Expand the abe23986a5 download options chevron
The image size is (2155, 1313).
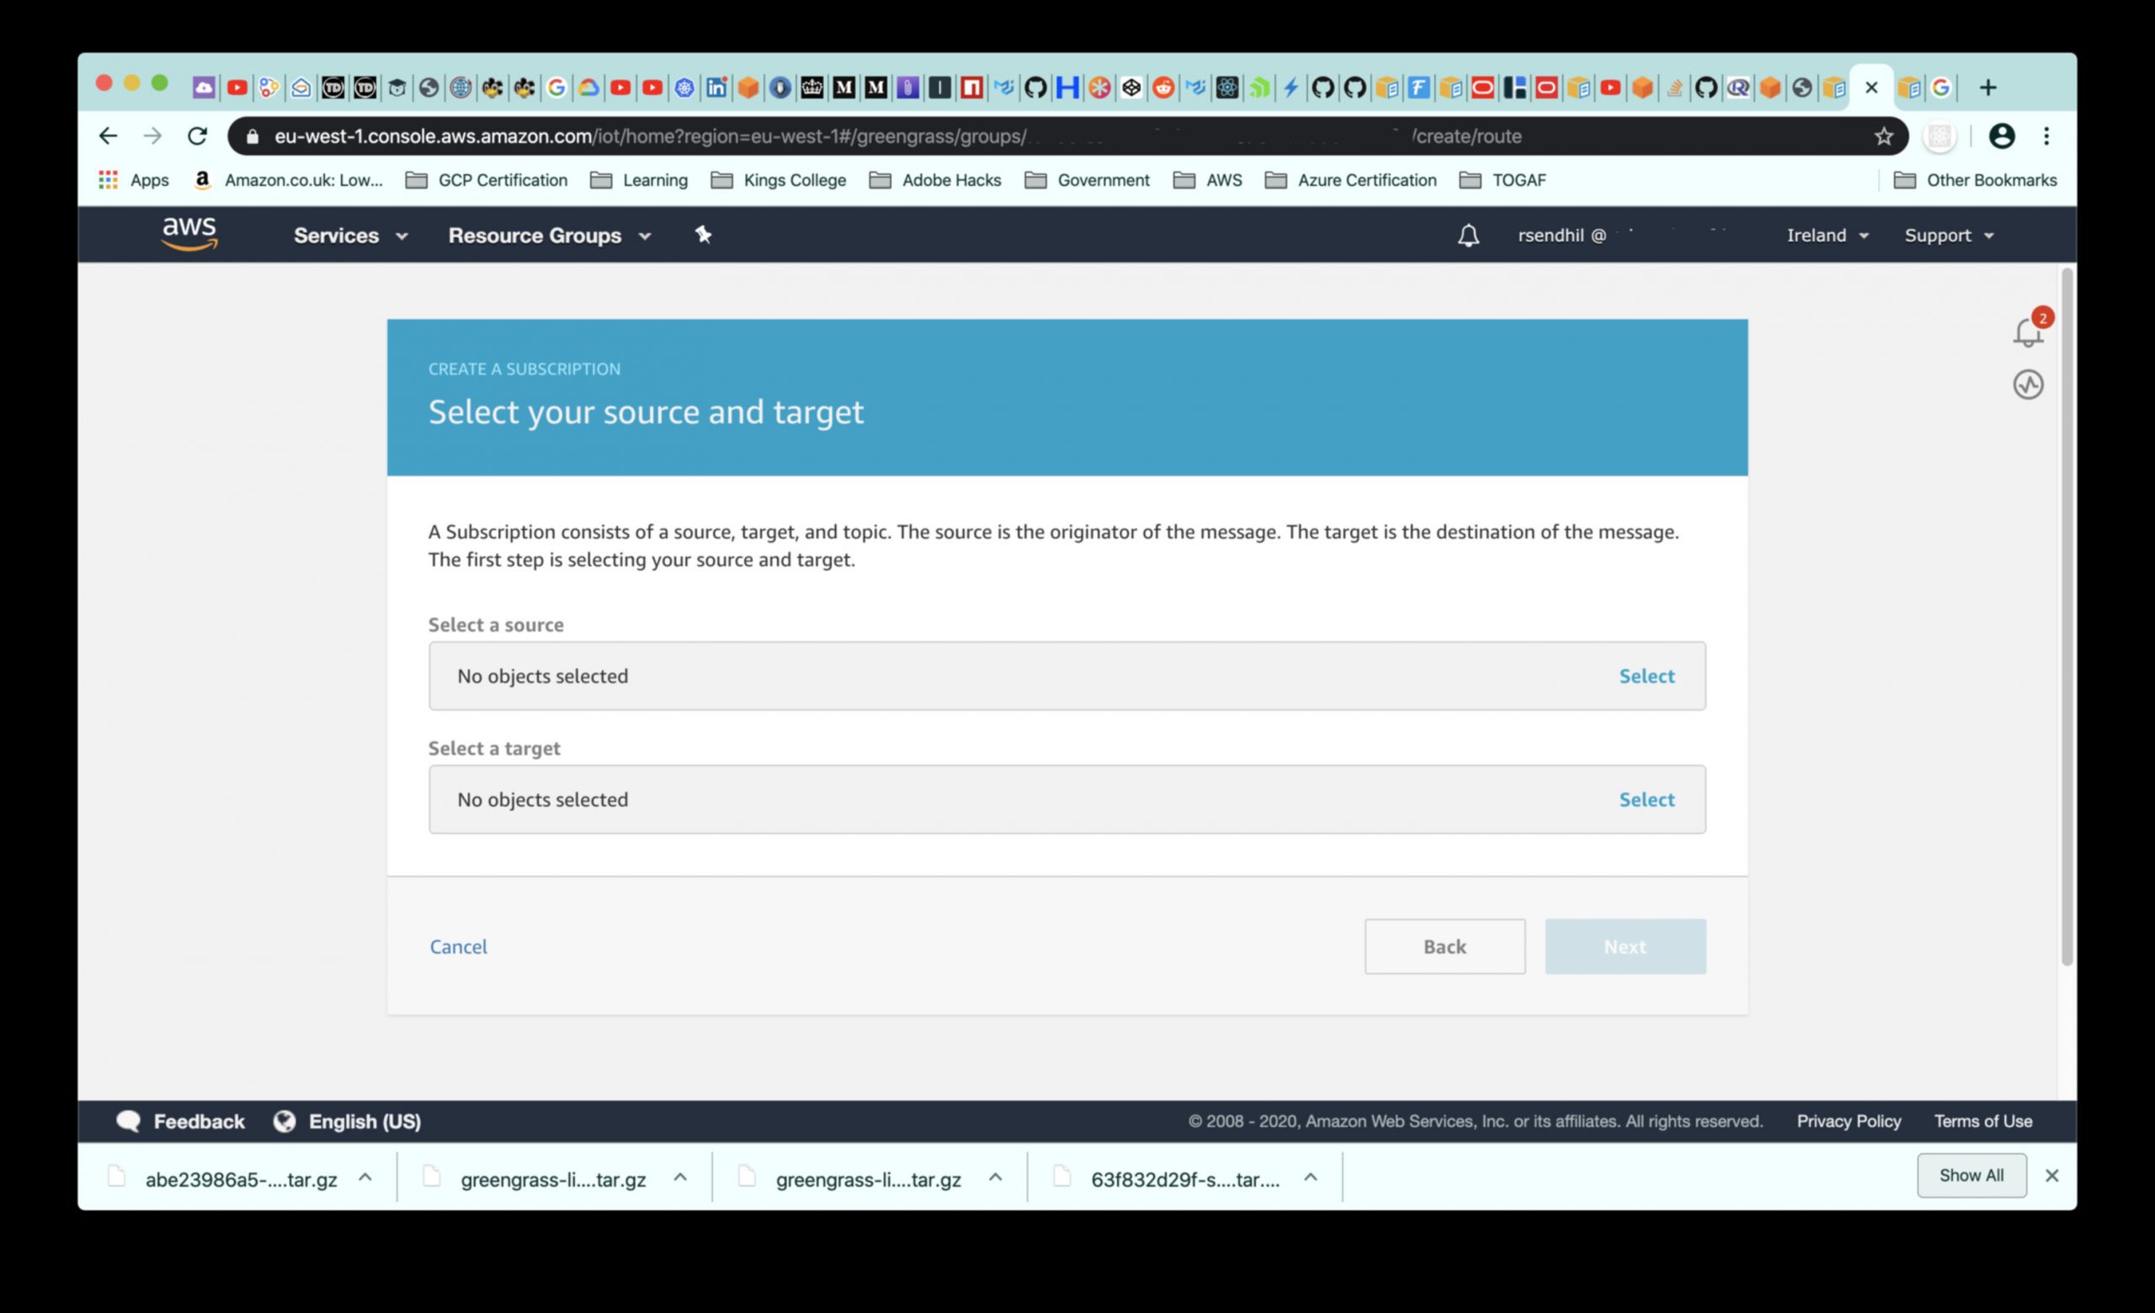tap(365, 1177)
